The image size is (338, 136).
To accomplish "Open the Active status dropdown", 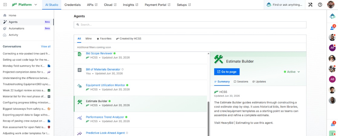I will pos(292,72).
